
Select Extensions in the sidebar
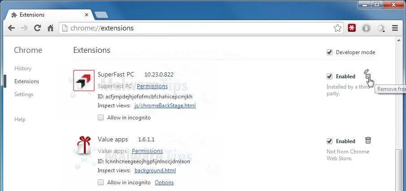click(26, 81)
